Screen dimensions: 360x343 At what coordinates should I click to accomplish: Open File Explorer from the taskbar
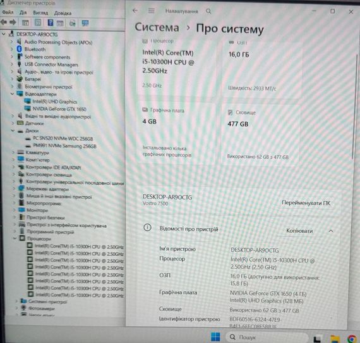(335, 339)
